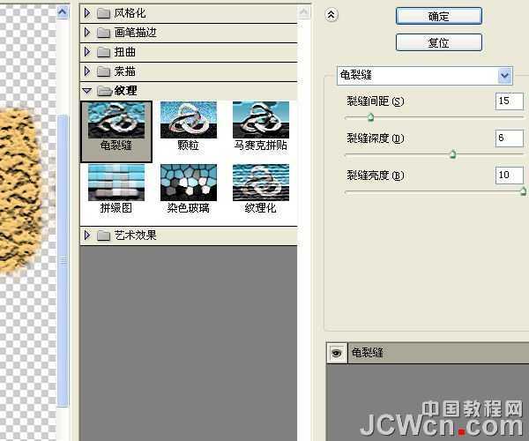Image resolution: width=529 pixels, height=441 pixels.
Task: Choose the 马赛克拼贴 mosaic filter thumbnail
Action: pyautogui.click(x=261, y=123)
